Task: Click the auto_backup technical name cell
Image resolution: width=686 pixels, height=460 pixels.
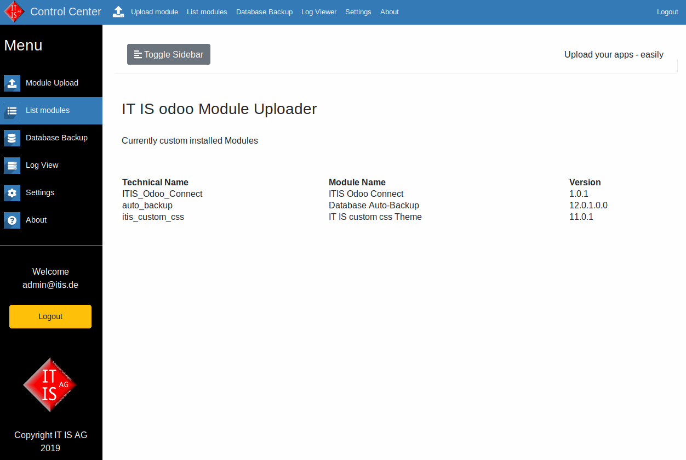Action: point(147,205)
